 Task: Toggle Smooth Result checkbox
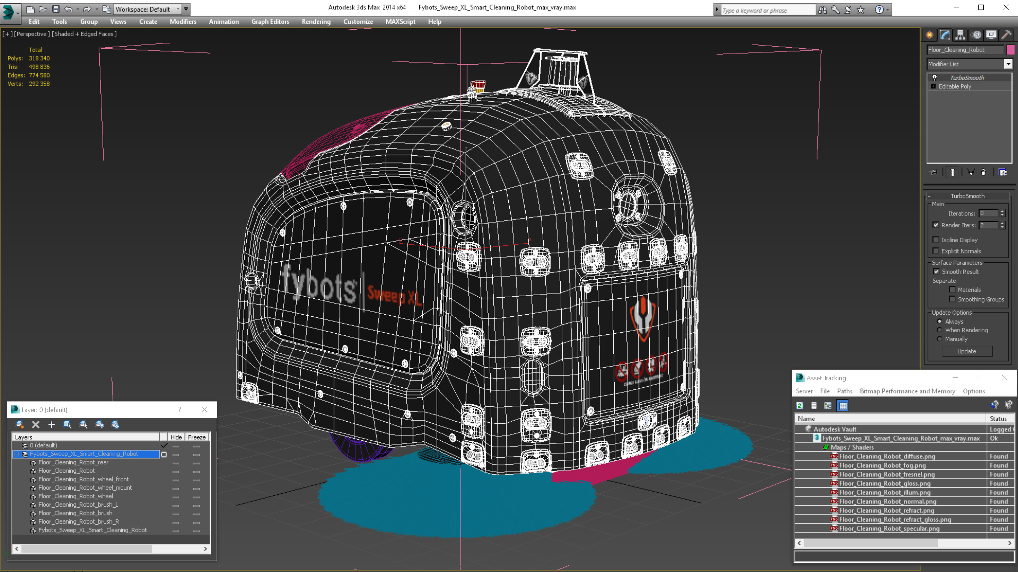pos(936,272)
